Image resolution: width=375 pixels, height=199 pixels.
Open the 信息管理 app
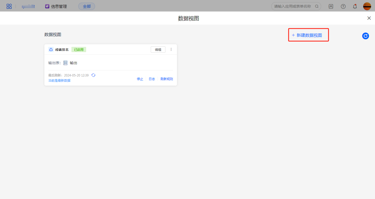(x=56, y=6)
